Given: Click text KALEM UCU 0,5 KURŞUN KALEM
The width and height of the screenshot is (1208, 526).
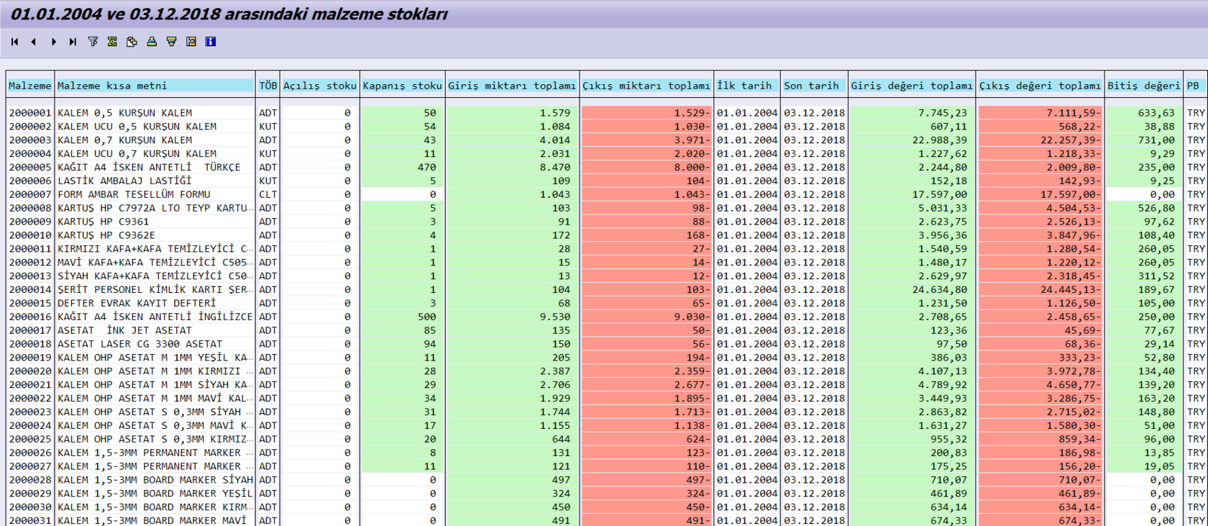Looking at the screenshot, I should tap(137, 127).
